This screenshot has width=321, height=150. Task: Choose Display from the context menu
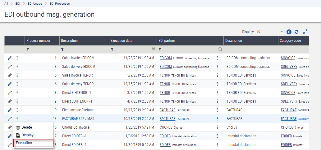tap(27, 135)
